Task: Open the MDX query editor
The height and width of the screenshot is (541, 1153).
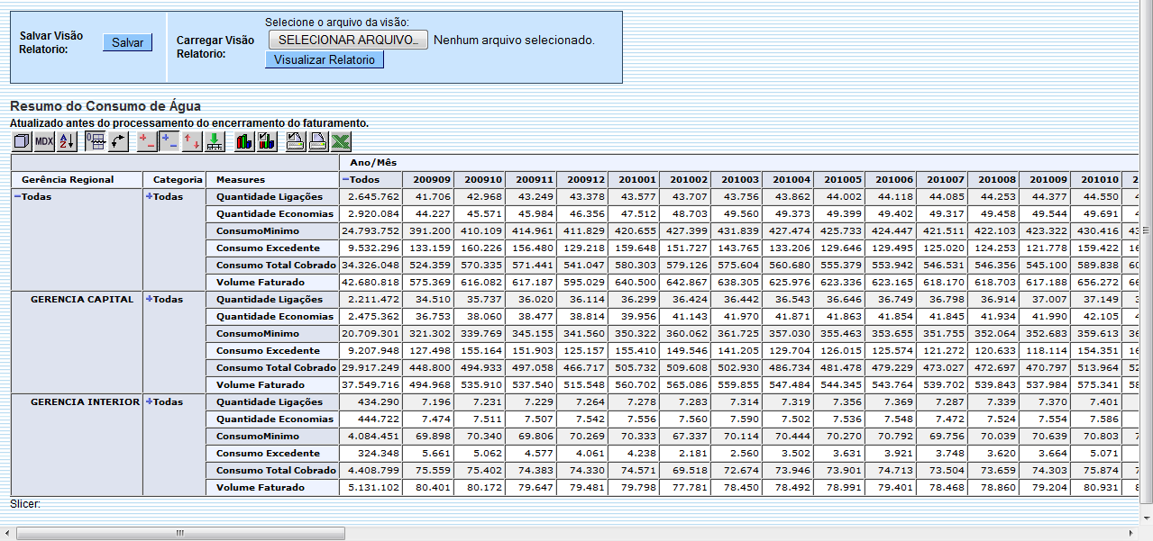Action: point(43,140)
